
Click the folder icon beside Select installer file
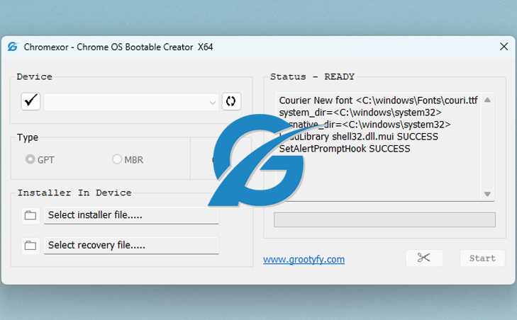[30, 215]
